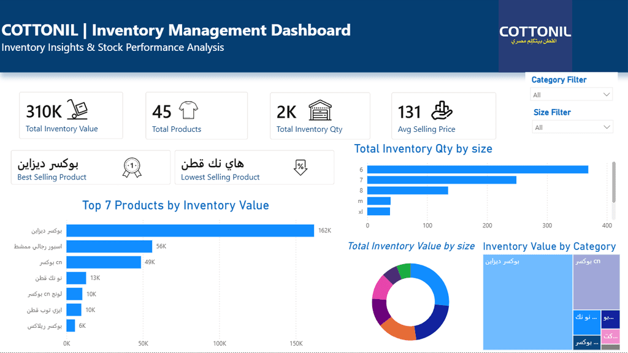The width and height of the screenshot is (628, 353).
Task: Click the hand-with-money icon beside 131
Action: click(x=442, y=110)
